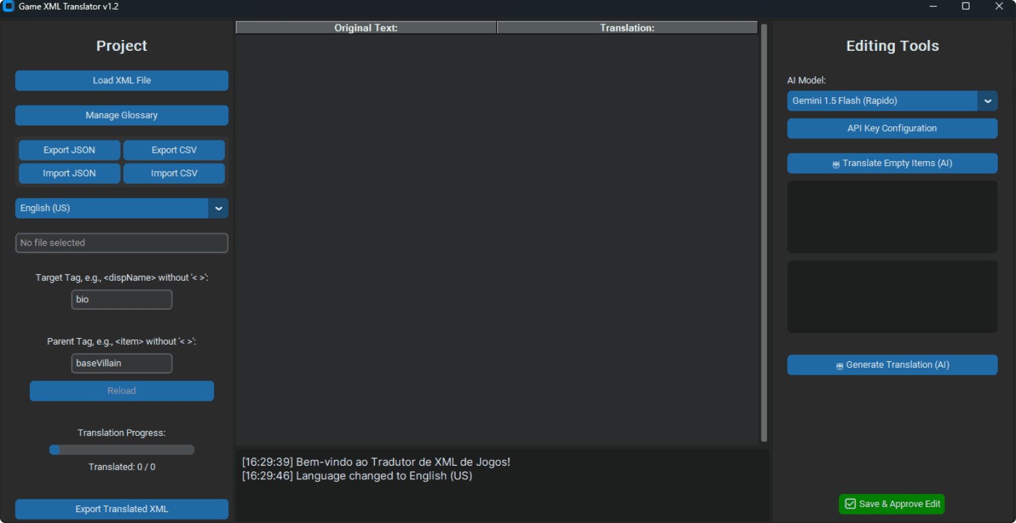
Task: Click the 'Translated: 0 / 0' counter text
Action: [x=122, y=467]
